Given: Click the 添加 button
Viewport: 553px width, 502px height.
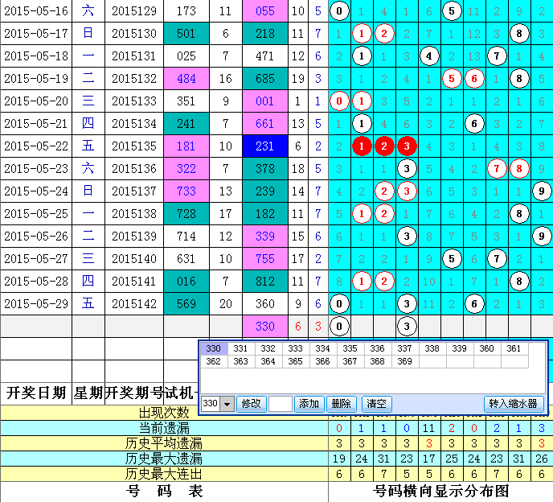Looking at the screenshot, I should point(309,404).
